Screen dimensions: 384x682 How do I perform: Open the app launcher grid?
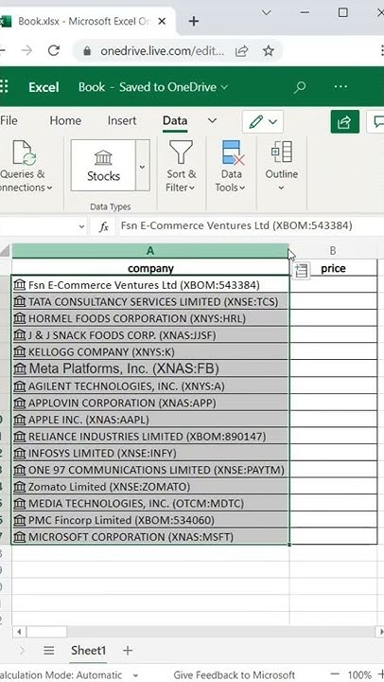[4, 86]
